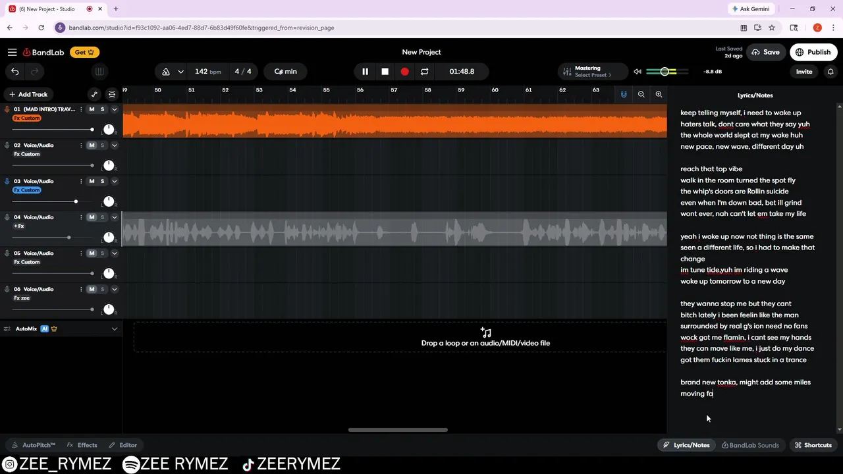Screen dimensions: 843x474
Task: Expand track 04 chevron
Action: tap(115, 217)
